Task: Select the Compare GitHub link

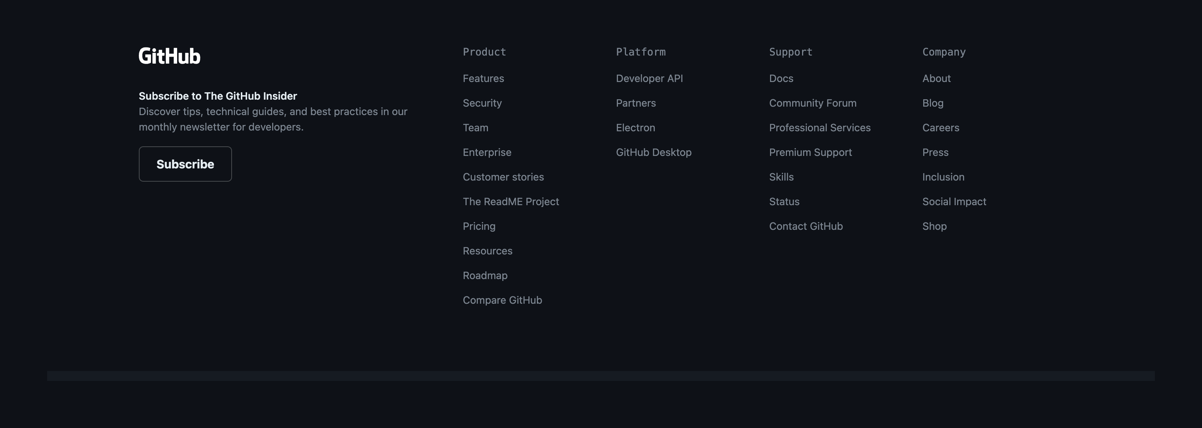Action: pyautogui.click(x=502, y=300)
